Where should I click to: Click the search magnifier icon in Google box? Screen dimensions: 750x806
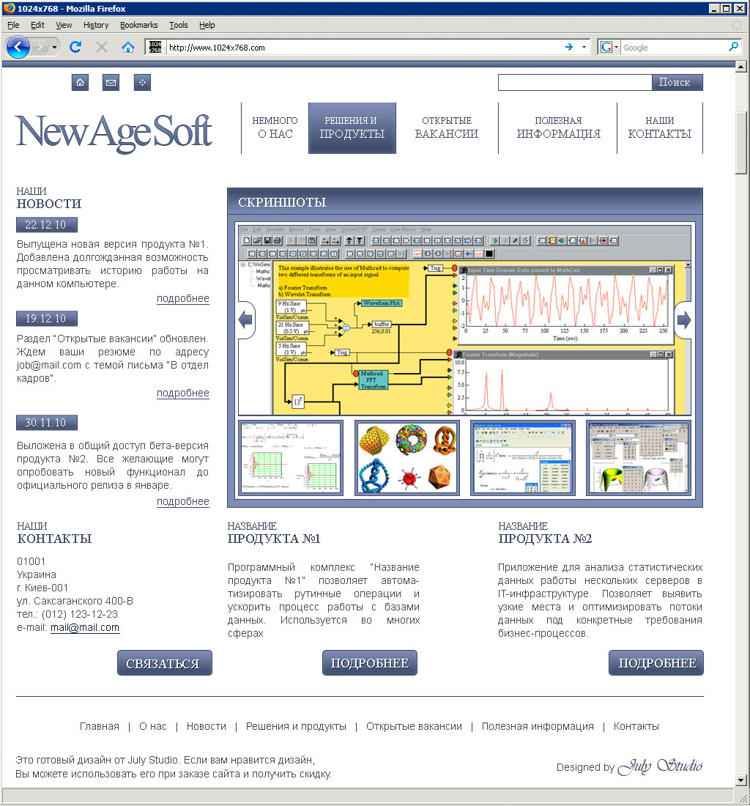[733, 48]
